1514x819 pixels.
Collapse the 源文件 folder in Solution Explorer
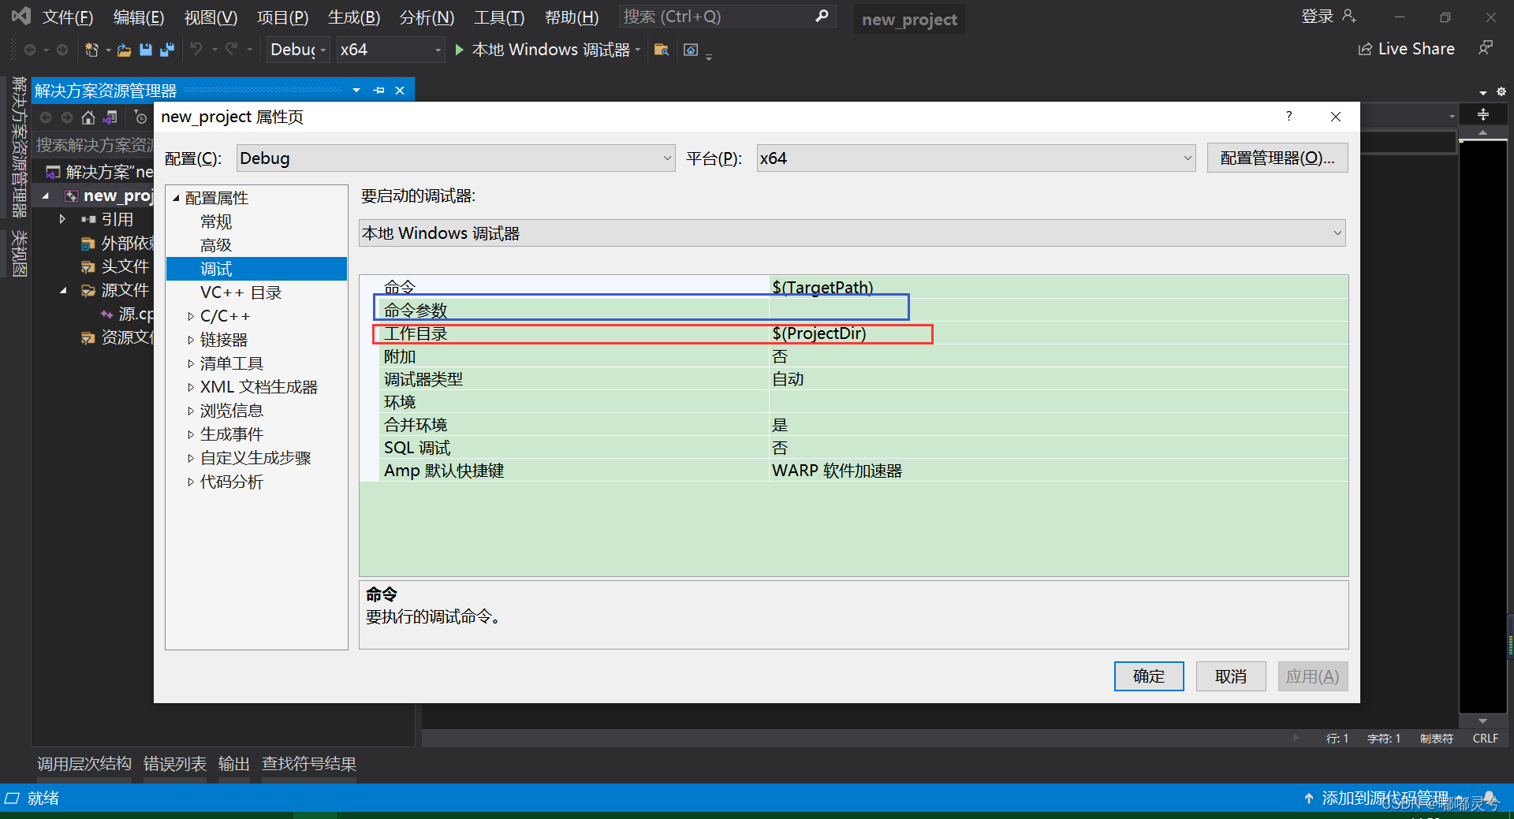tap(63, 290)
